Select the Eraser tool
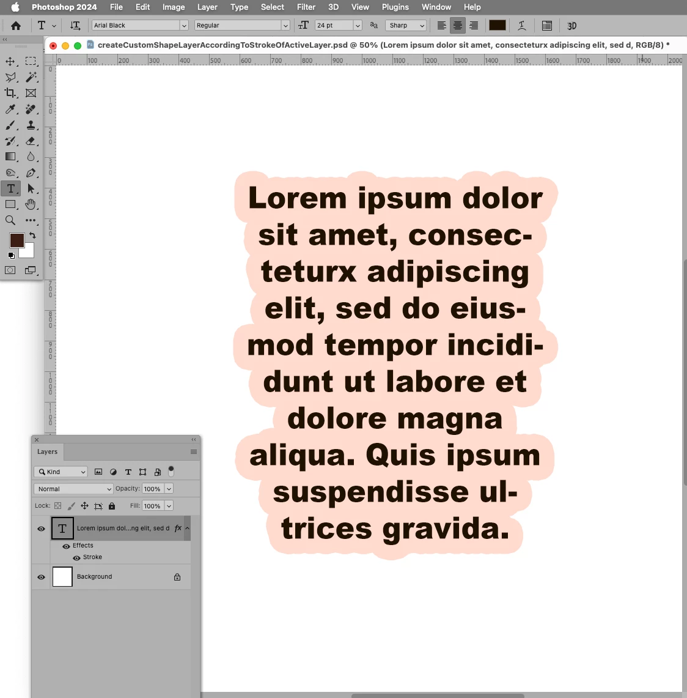 pos(31,141)
